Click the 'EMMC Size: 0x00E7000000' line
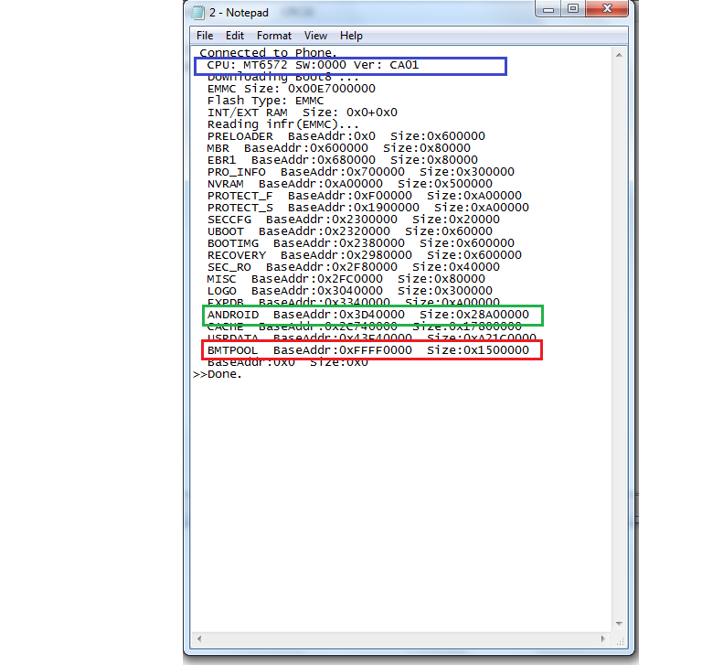Image resolution: width=702 pixels, height=665 pixels. pyautogui.click(x=291, y=89)
